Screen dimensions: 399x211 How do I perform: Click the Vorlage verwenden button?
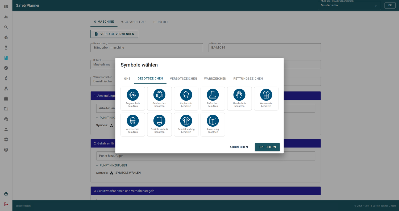[114, 34]
